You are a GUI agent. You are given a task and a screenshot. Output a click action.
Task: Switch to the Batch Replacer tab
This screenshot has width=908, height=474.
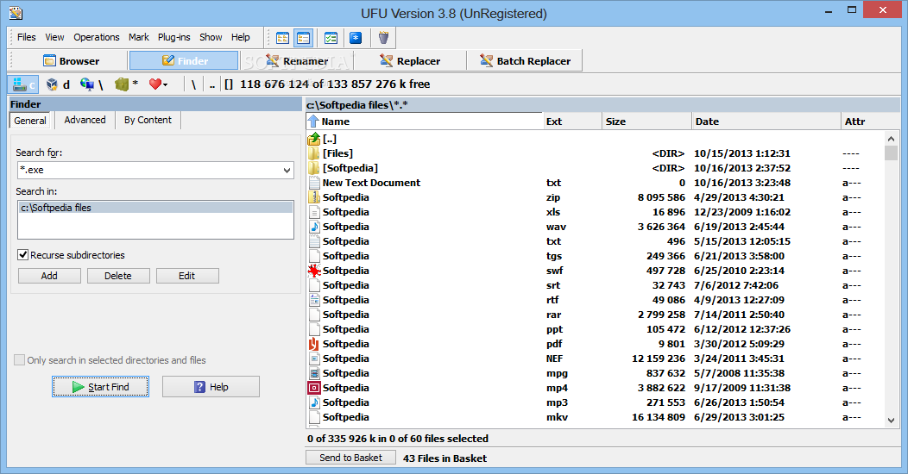526,60
